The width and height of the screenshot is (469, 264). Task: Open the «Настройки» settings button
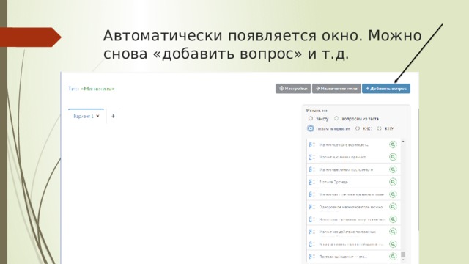[x=293, y=89]
